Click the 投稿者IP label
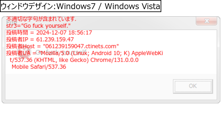Screen dimensions: 222x120 [17, 39]
